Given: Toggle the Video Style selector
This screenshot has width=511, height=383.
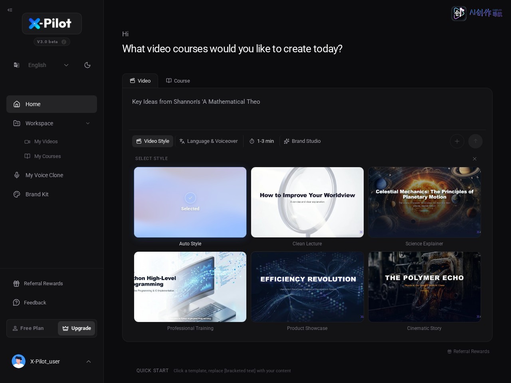Looking at the screenshot, I should click(153, 141).
